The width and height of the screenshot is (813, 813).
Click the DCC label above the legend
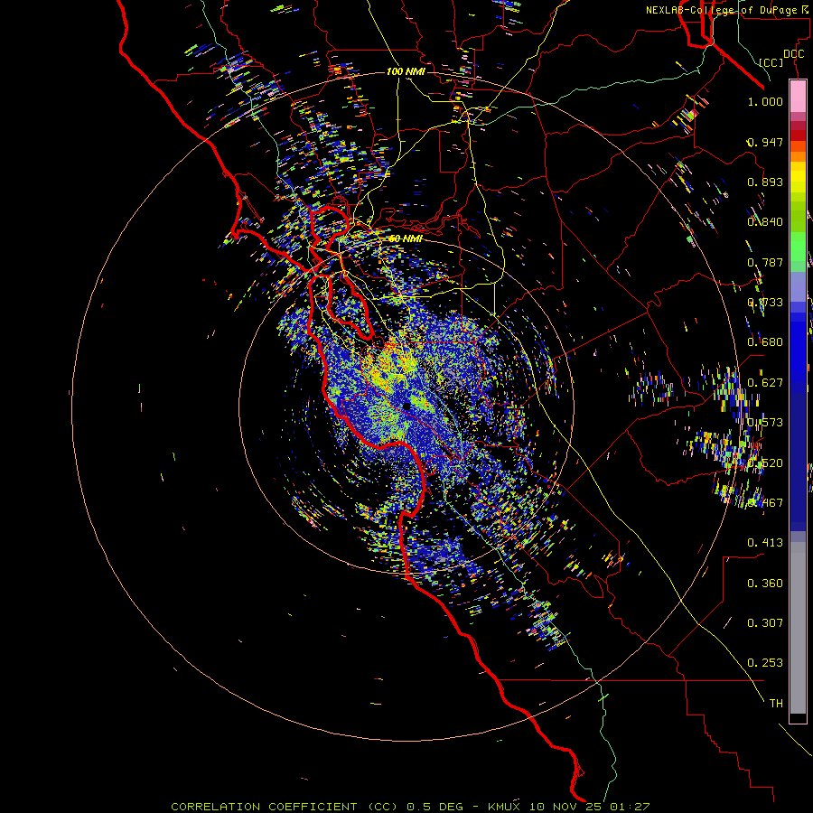794,54
